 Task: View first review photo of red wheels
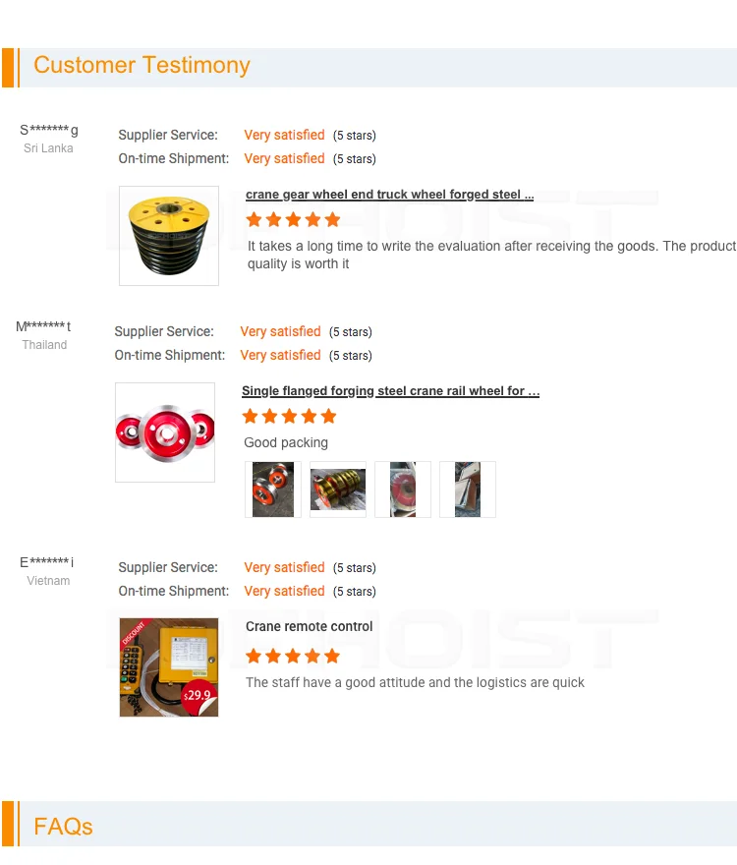[273, 490]
